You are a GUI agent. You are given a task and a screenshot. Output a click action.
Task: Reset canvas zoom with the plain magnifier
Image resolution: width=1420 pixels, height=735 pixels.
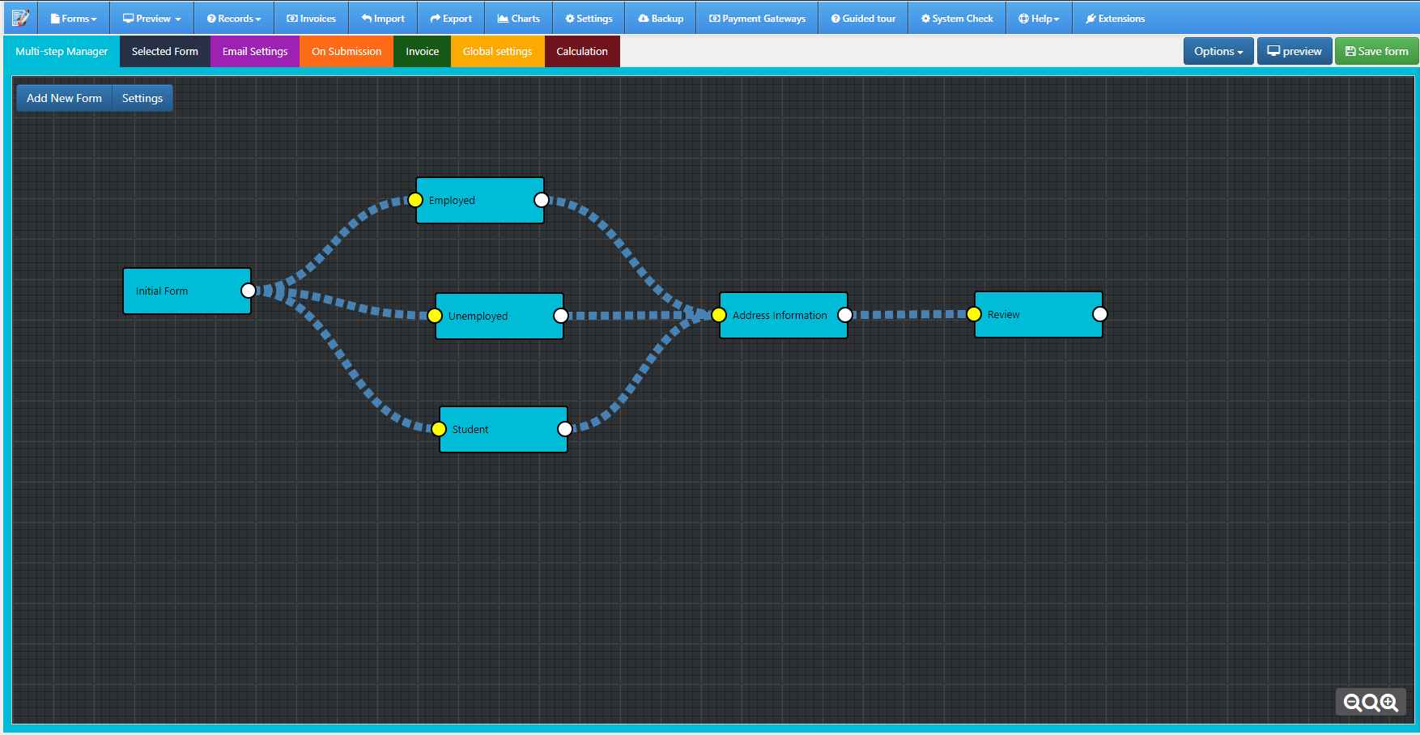click(x=1371, y=703)
